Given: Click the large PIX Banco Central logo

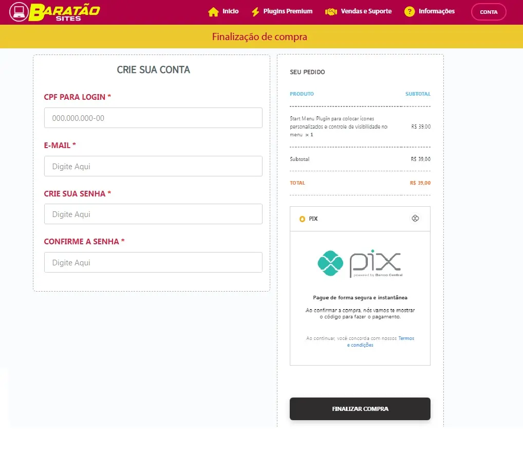Looking at the screenshot, I should [360, 263].
